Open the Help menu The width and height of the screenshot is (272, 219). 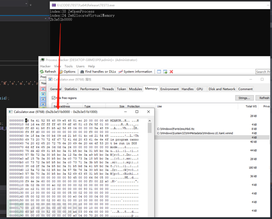[x=91, y=66]
